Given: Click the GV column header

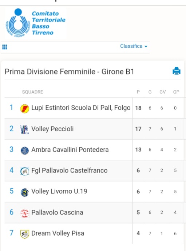Looking at the screenshot, I should click(163, 92).
